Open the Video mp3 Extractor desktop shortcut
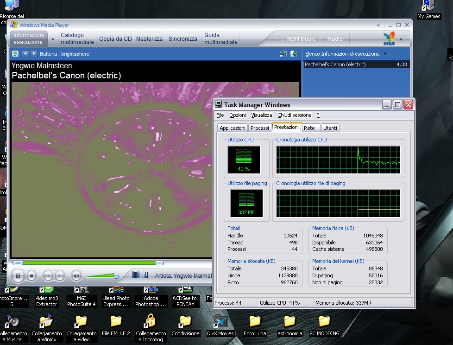The height and width of the screenshot is (345, 453). (x=46, y=296)
